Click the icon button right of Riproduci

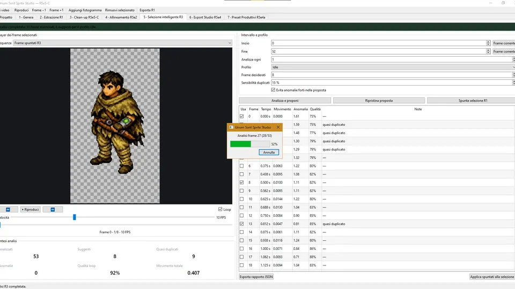click(53, 209)
